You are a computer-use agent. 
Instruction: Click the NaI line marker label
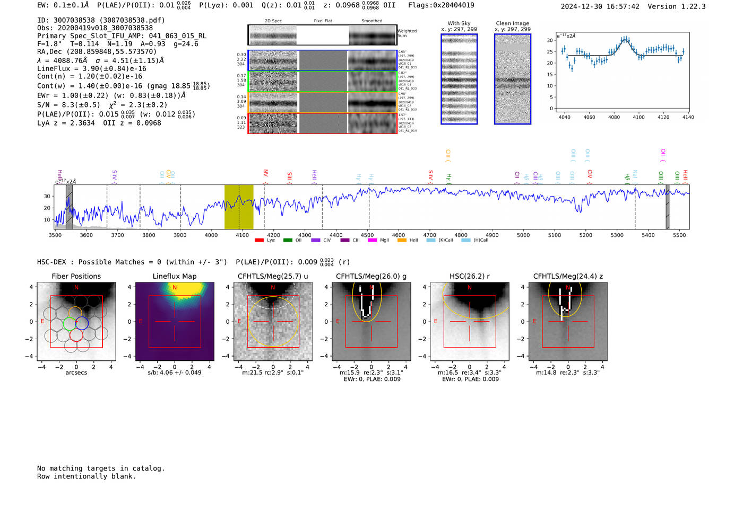point(635,175)
